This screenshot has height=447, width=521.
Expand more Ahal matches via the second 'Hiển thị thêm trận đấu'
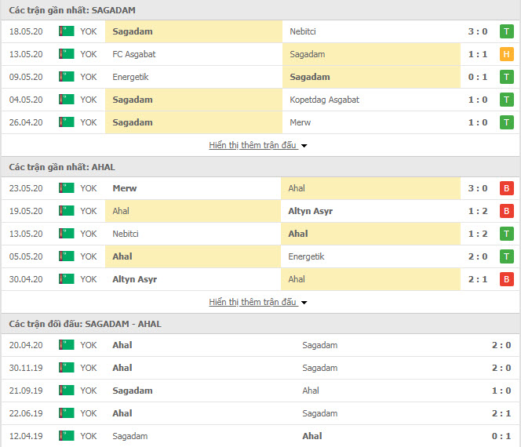pyautogui.click(x=253, y=302)
